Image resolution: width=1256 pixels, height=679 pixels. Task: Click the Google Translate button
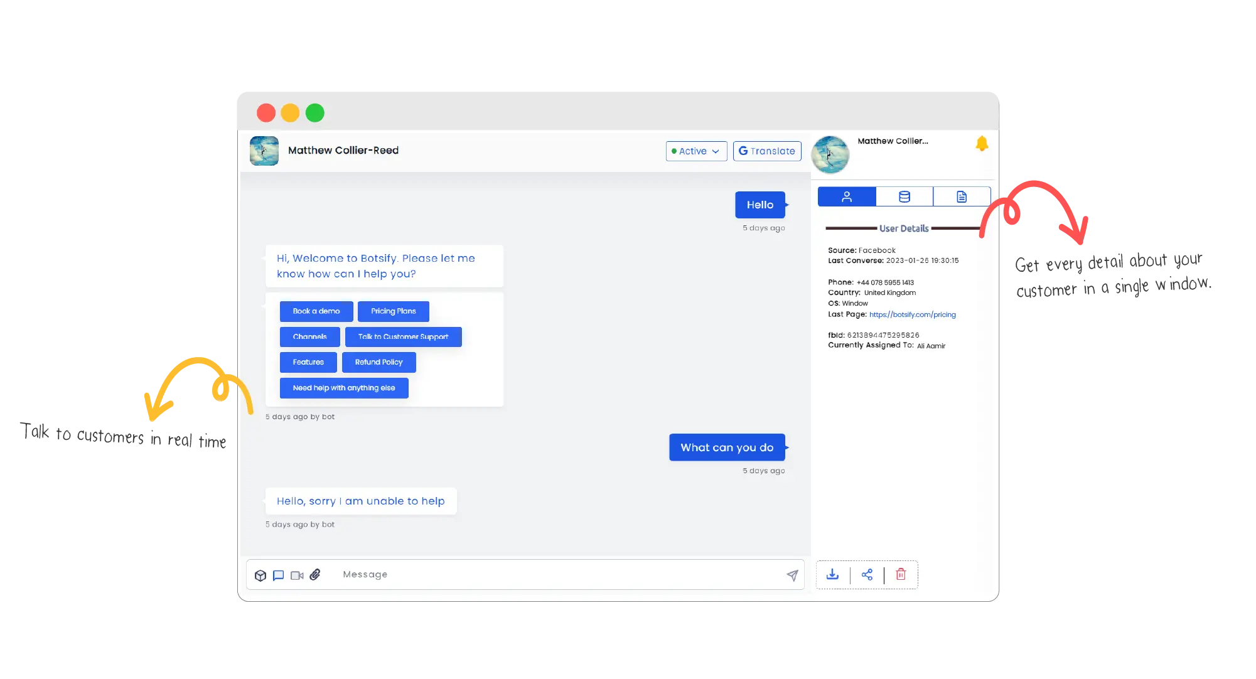click(767, 151)
